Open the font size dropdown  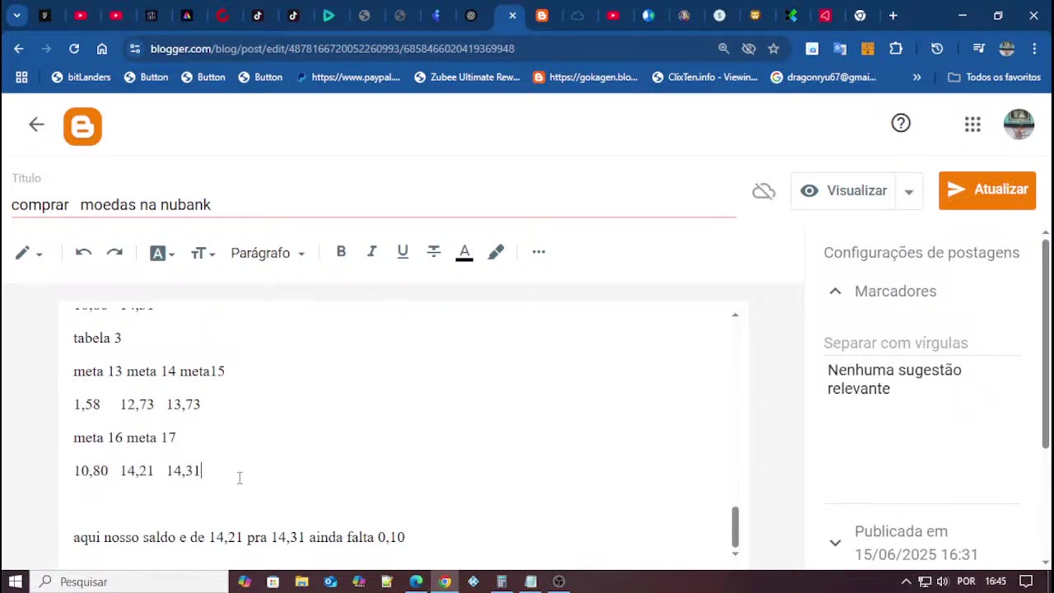(203, 254)
